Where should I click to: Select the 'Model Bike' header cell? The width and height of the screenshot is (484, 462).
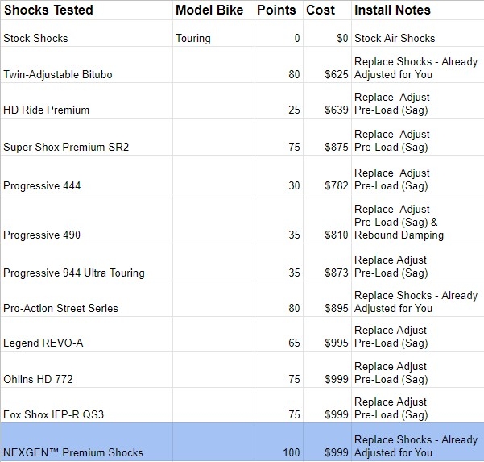[x=213, y=10]
